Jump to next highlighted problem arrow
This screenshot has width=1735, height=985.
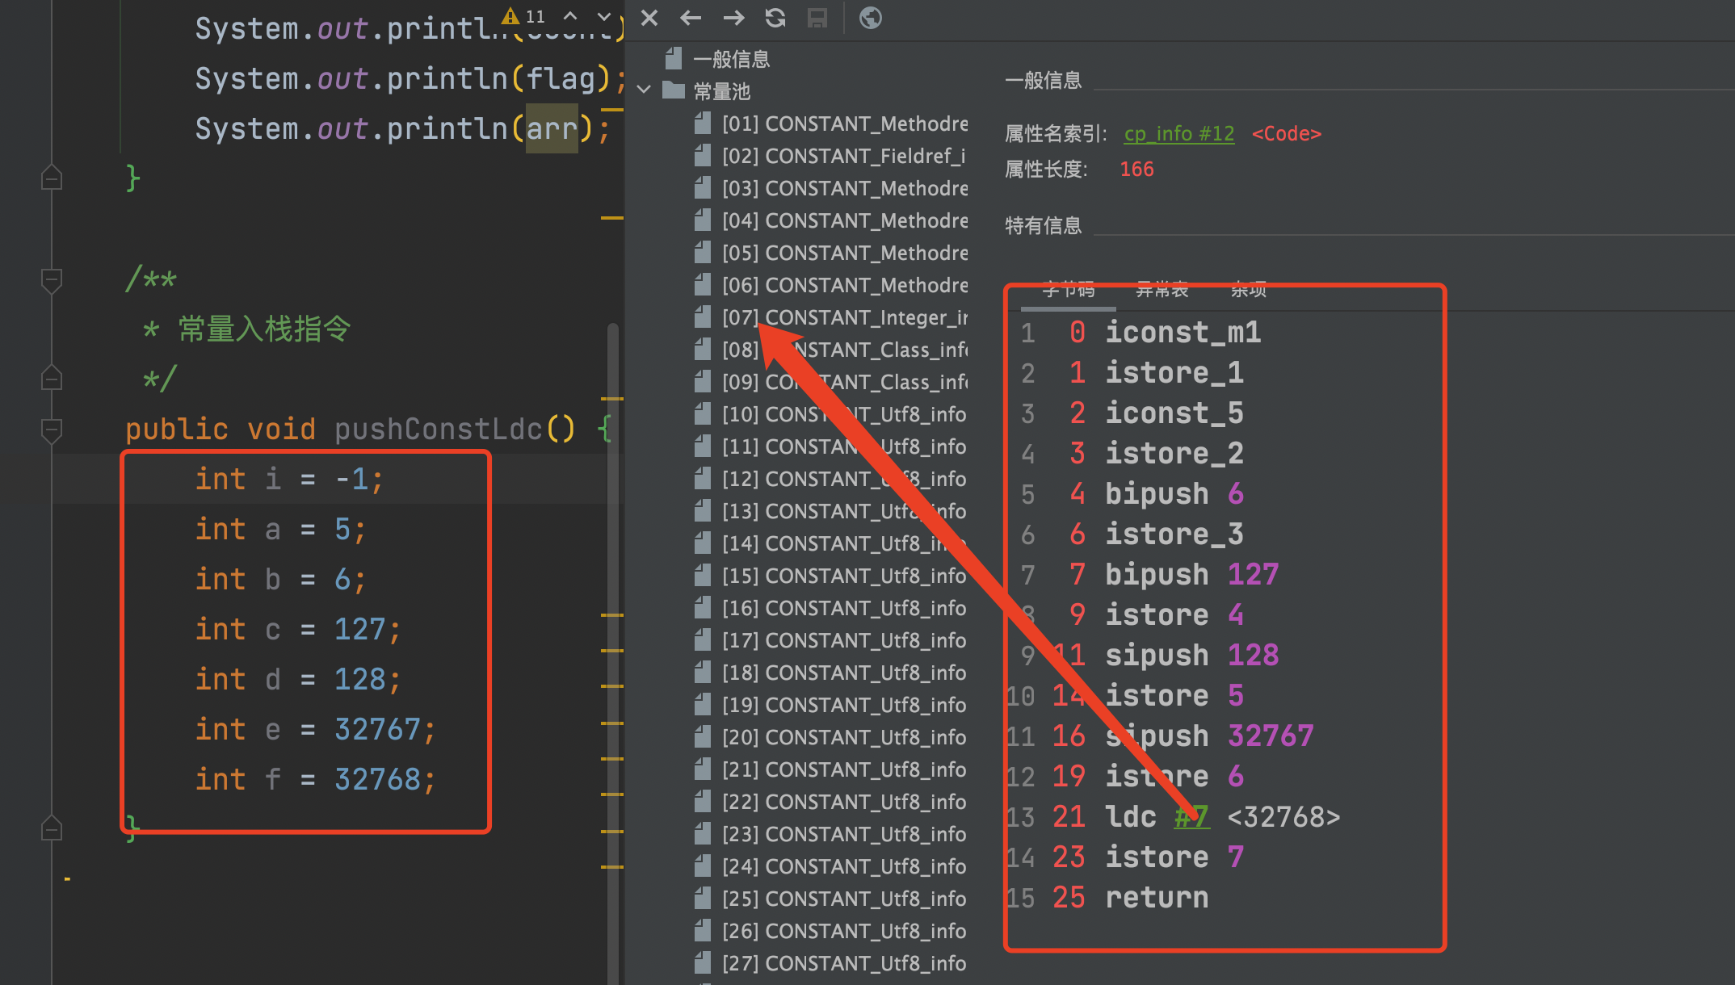click(x=603, y=16)
